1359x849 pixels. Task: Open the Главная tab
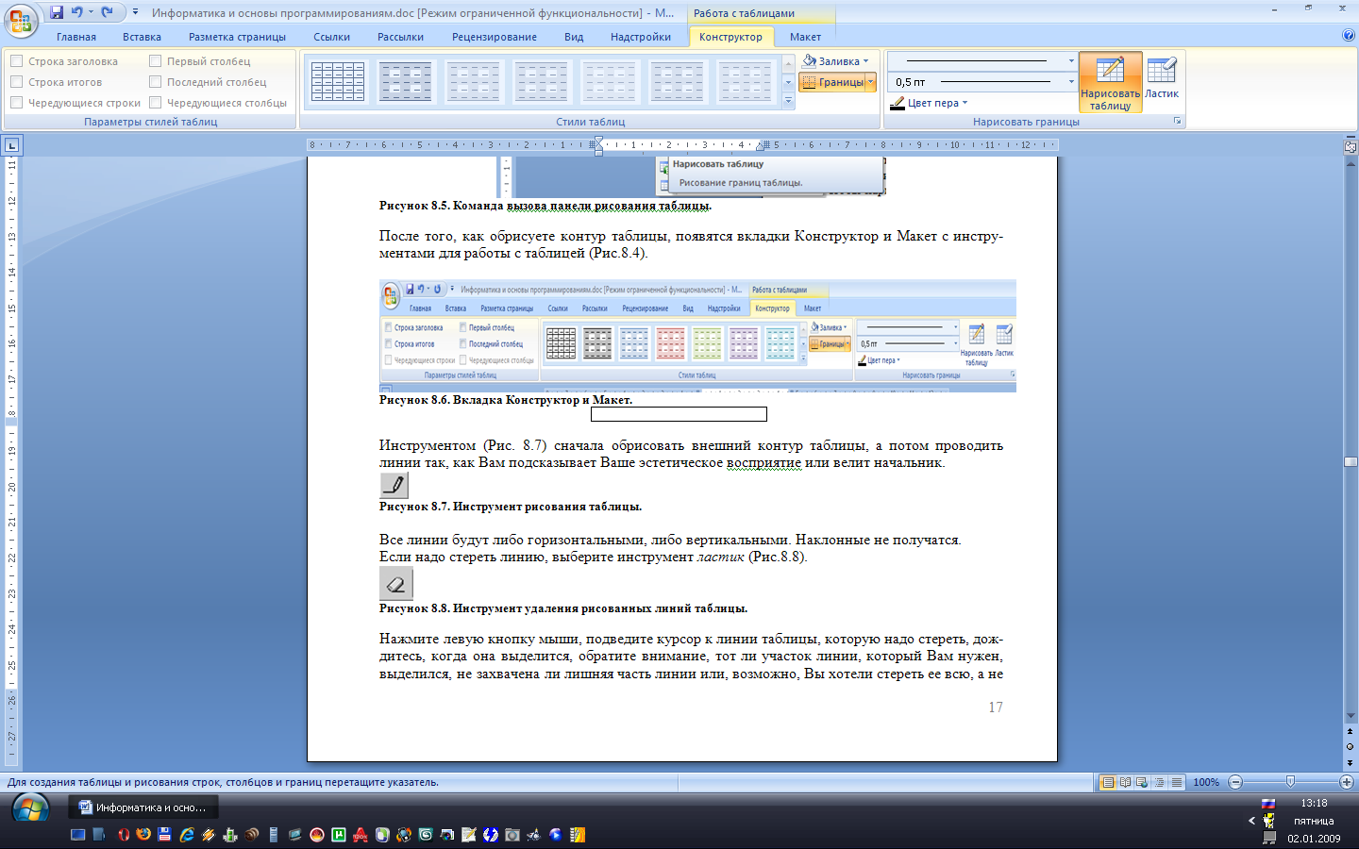click(x=76, y=37)
